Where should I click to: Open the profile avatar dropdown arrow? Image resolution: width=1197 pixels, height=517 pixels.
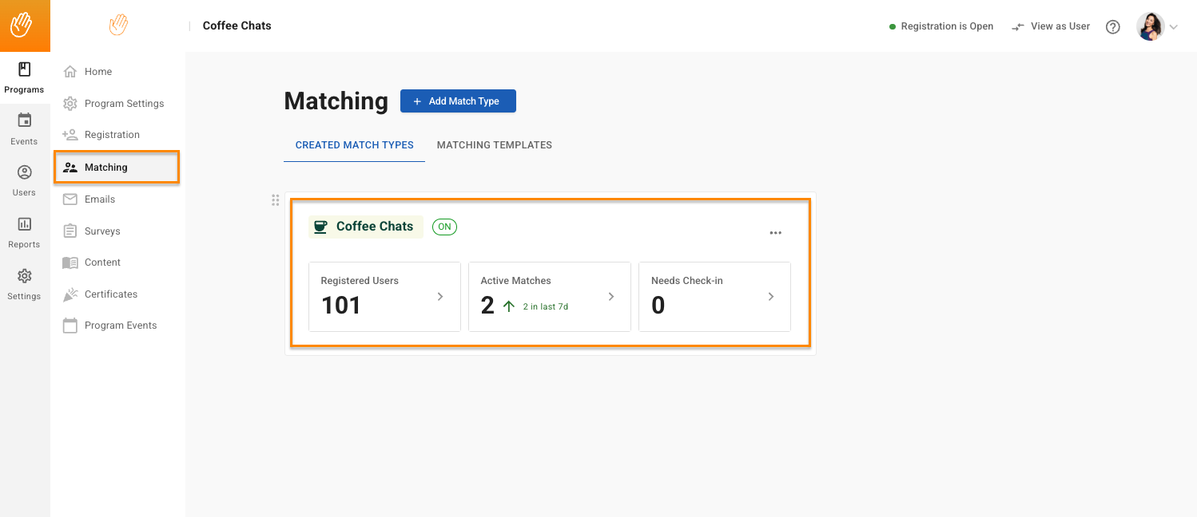pyautogui.click(x=1174, y=27)
